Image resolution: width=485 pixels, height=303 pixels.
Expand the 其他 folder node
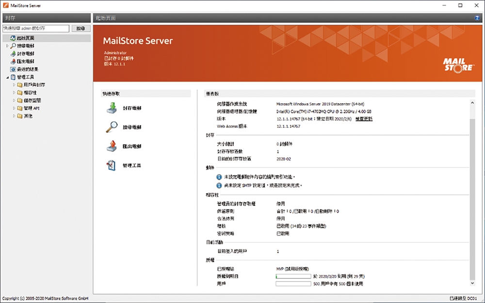pyautogui.click(x=14, y=116)
